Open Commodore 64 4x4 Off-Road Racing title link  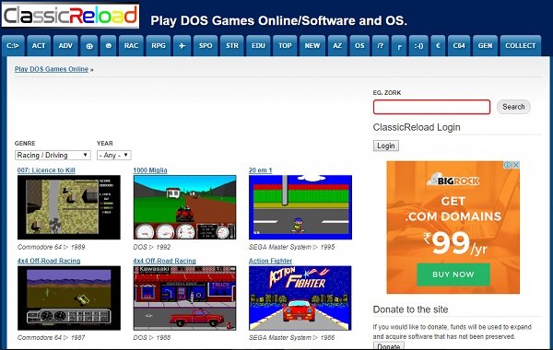49,261
